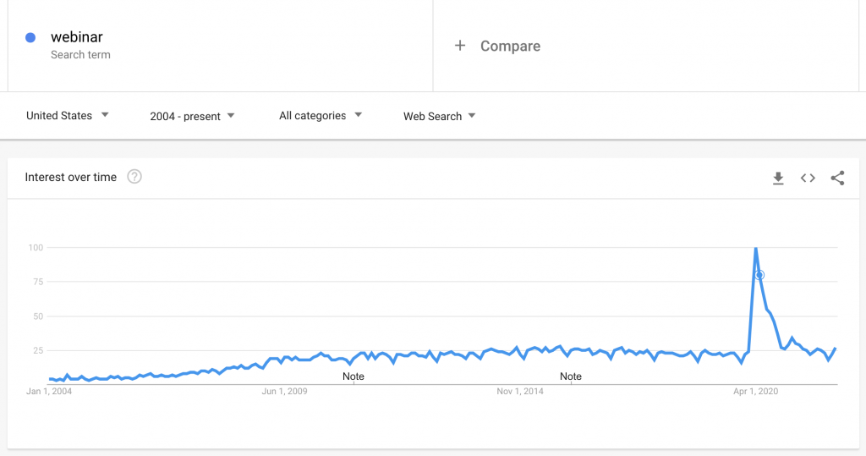
Task: Open the Interest over time help icon
Action: 134,177
